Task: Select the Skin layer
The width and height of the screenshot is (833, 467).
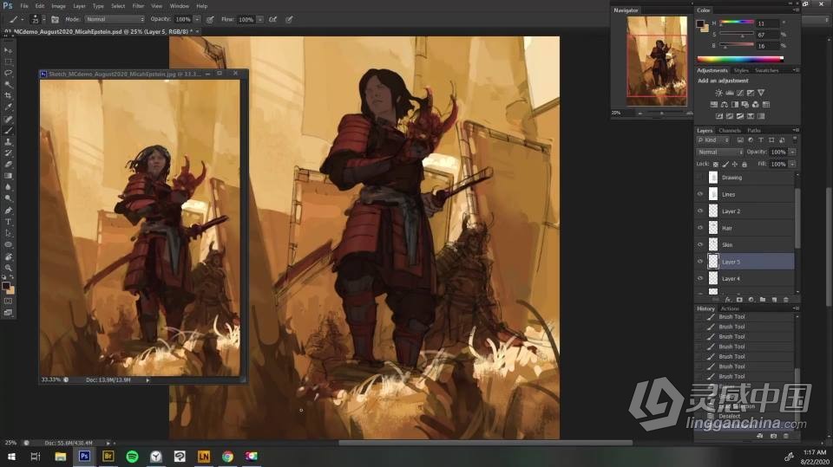Action: [746, 244]
